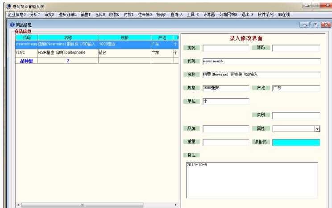The height and width of the screenshot is (208, 332).
Task: Open the 企业信息G menu
Action: tap(17, 15)
